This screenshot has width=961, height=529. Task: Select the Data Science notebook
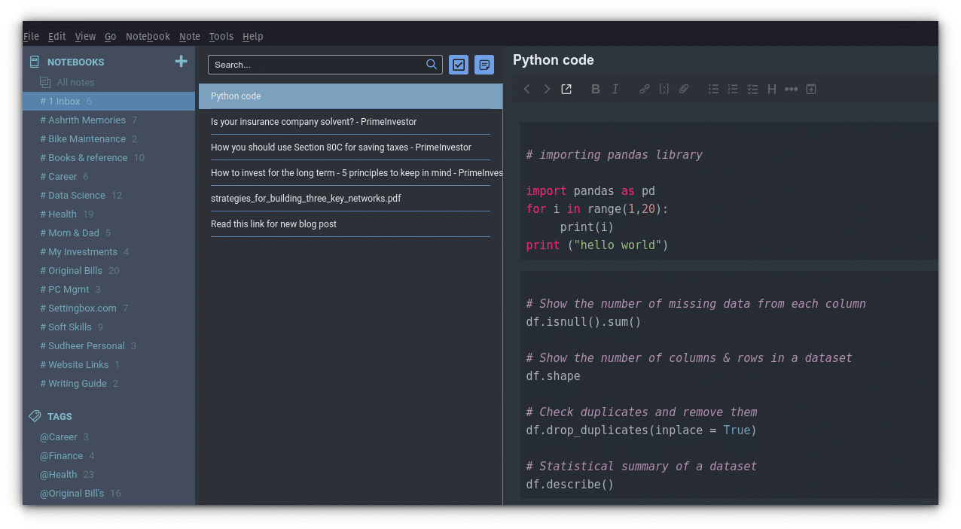pyautogui.click(x=77, y=195)
